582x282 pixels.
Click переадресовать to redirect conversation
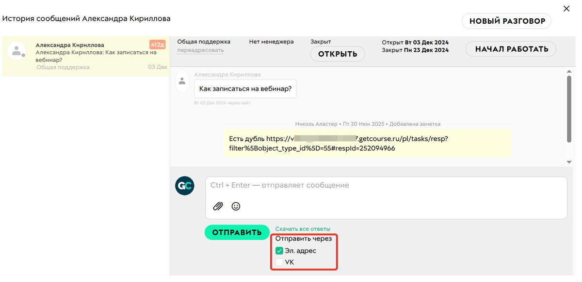200,50
